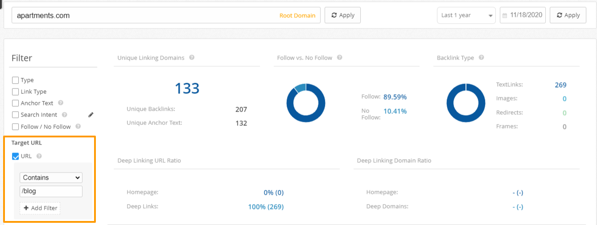Click the Deep Linking URL Ratio heading
Viewport: 597px width, 225px height.
[149, 161]
